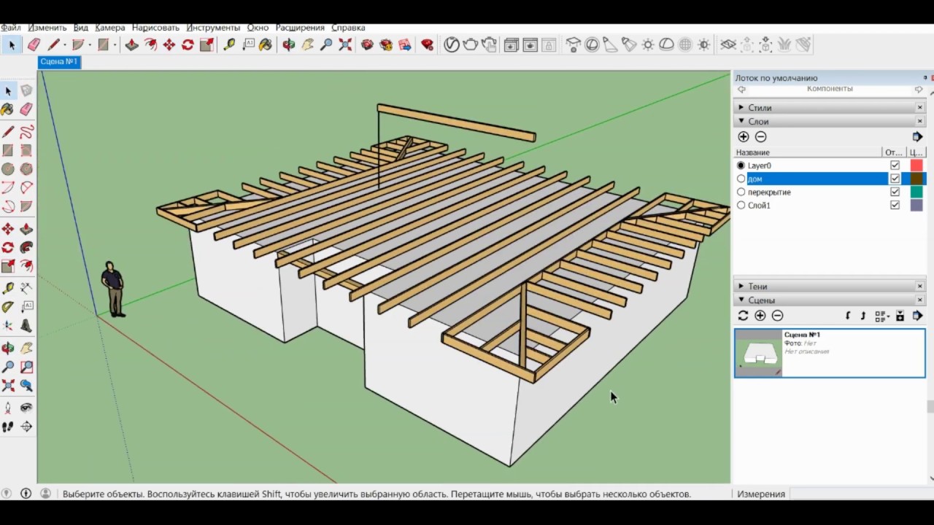Expand the Тени panel

(x=742, y=287)
